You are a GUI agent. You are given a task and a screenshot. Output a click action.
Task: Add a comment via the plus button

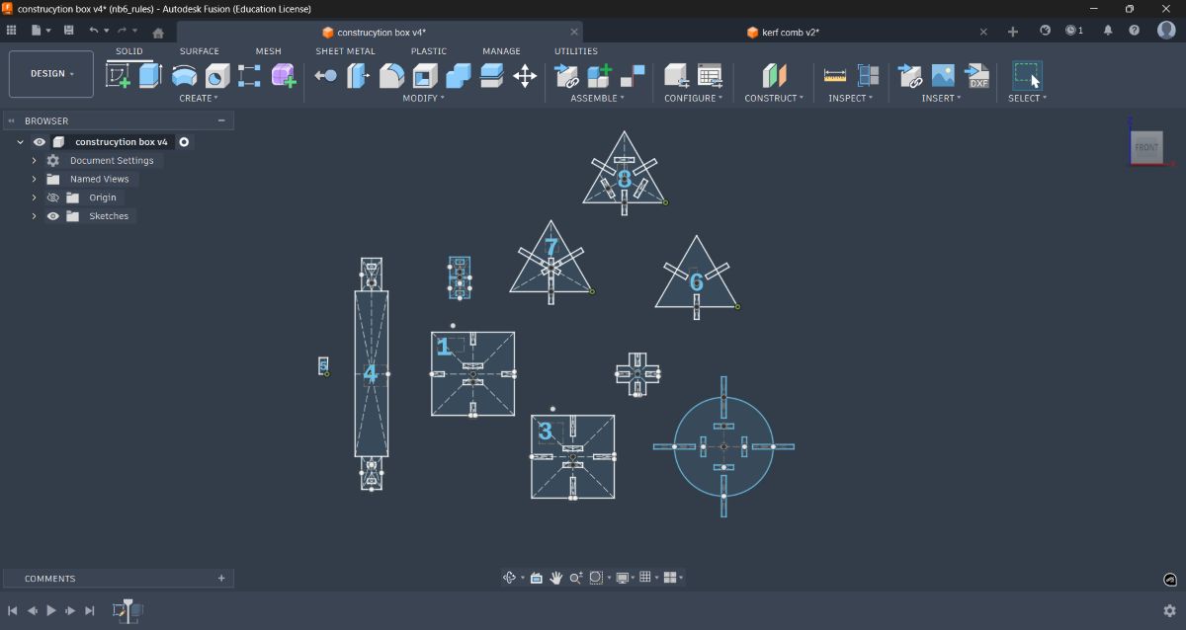[x=221, y=578]
